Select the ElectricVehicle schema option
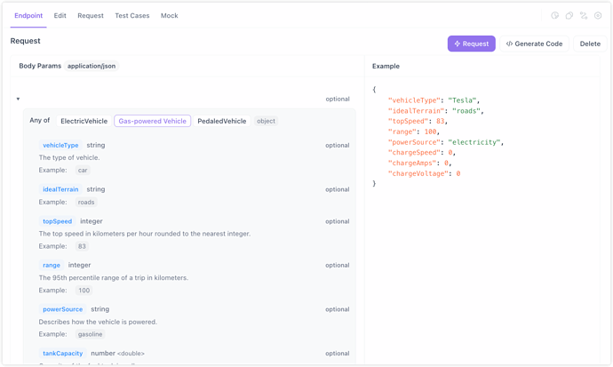Viewport: 613px width, 367px height. 84,121
